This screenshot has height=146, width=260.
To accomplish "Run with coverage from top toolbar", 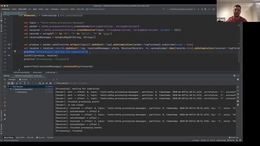I will [x=206, y=9].
